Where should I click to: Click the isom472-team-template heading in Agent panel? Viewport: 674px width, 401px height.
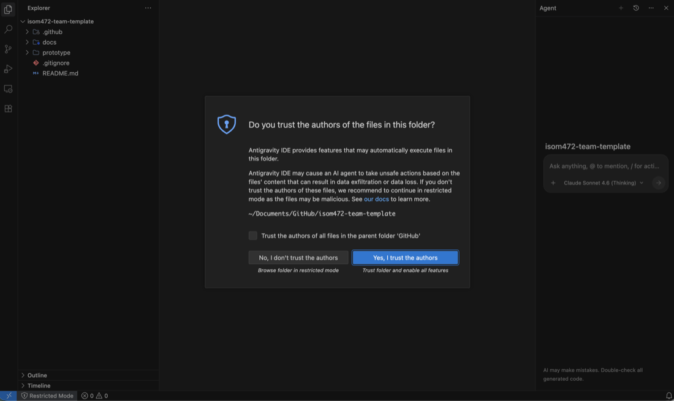coord(588,146)
